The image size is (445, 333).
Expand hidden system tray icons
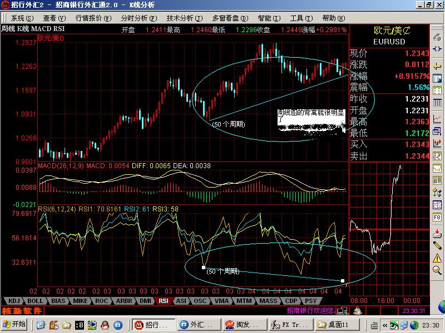click(385, 325)
